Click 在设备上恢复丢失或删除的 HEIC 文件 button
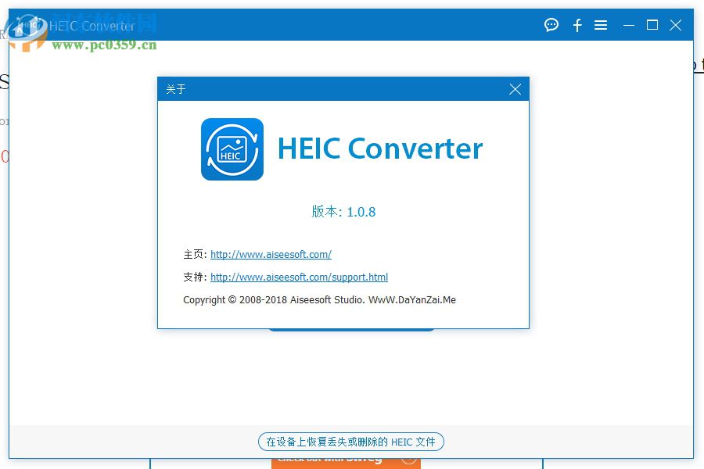Image resolution: width=704 pixels, height=469 pixels. pos(350,442)
